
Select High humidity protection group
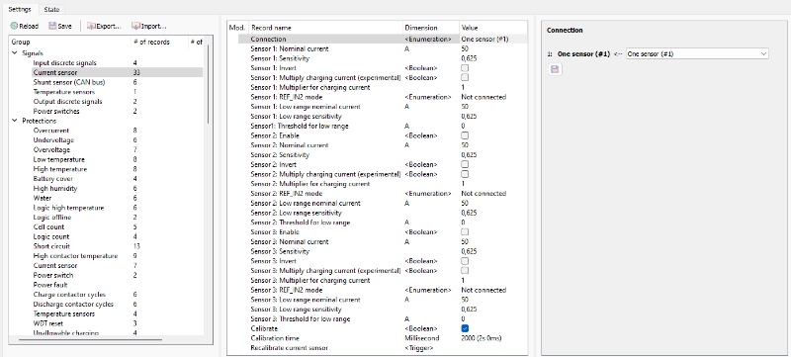point(55,189)
